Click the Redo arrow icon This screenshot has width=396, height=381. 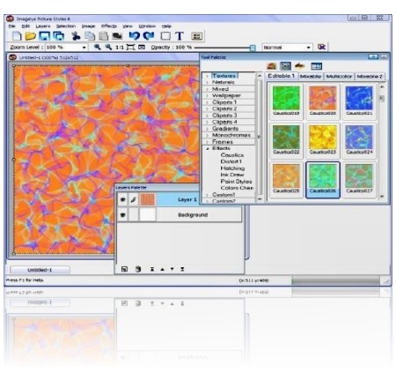click(x=149, y=36)
